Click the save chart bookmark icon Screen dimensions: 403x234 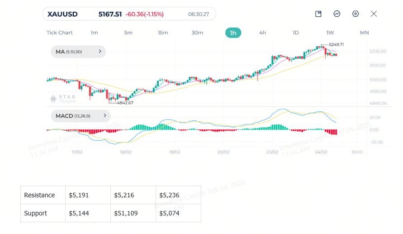click(318, 14)
